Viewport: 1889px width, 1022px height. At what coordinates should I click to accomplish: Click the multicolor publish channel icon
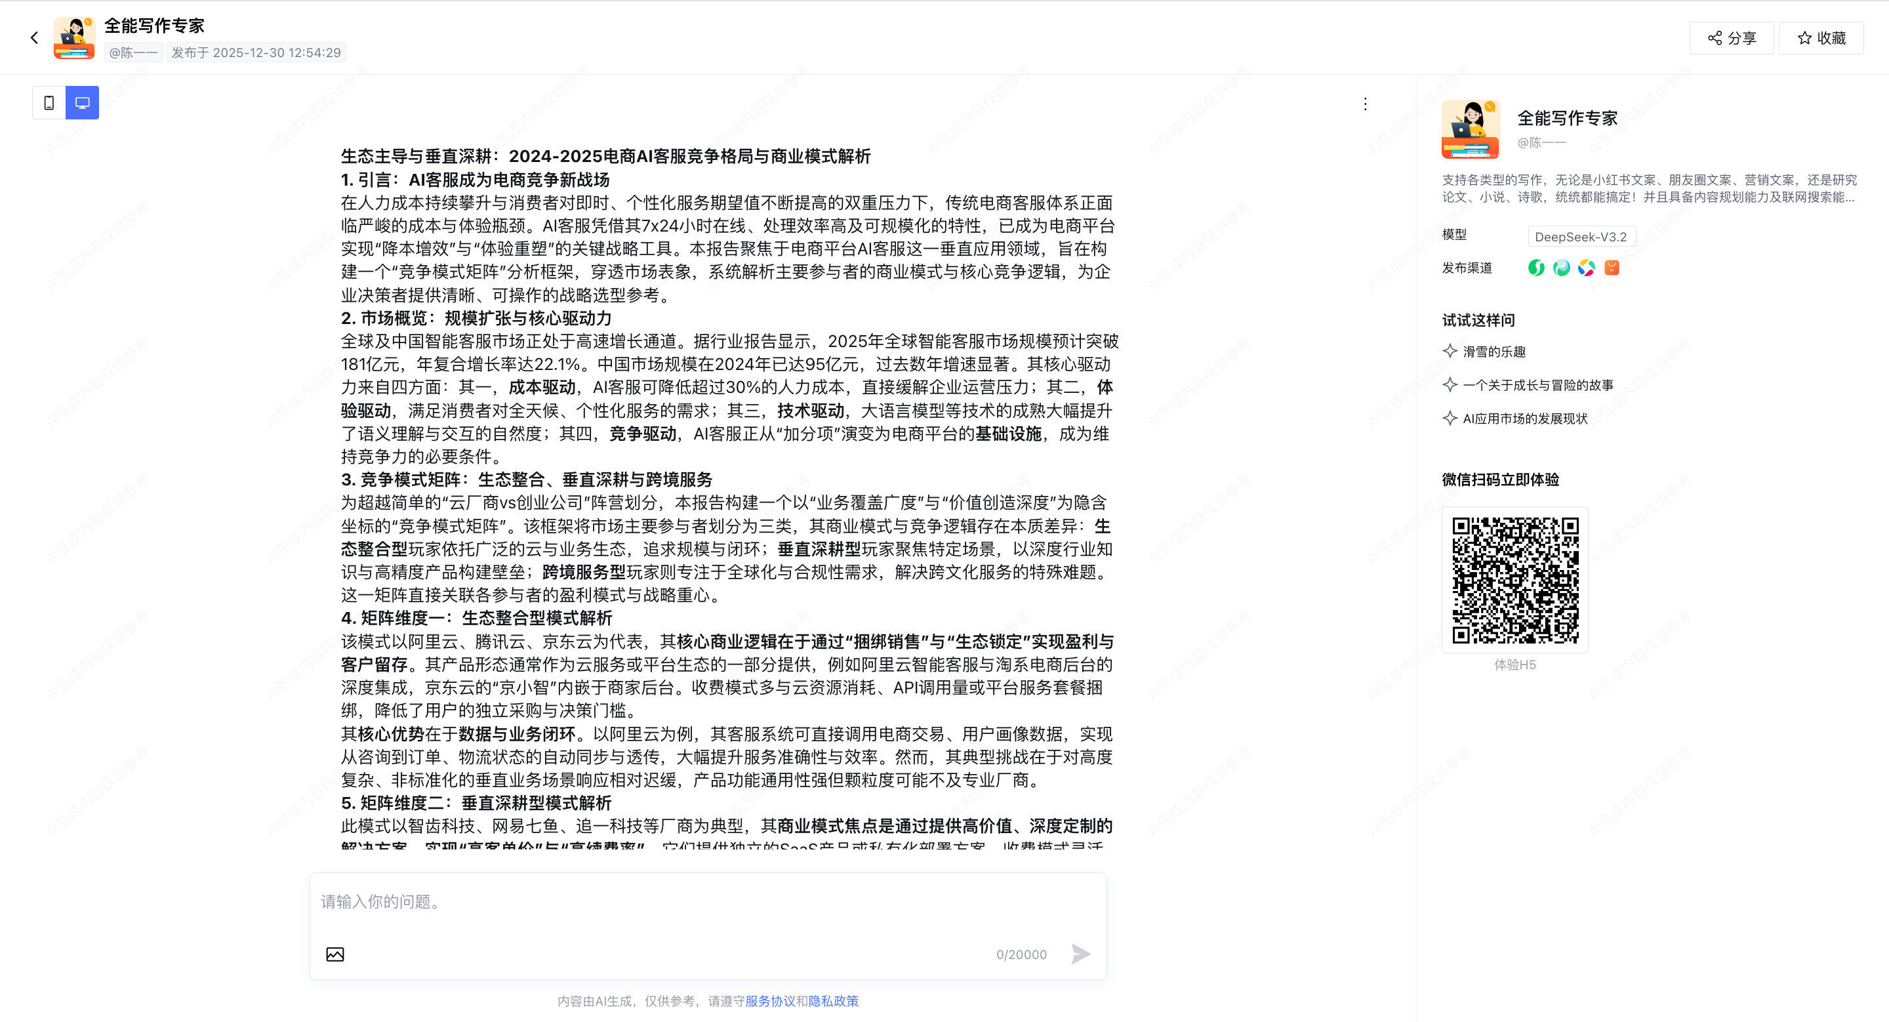click(1586, 268)
